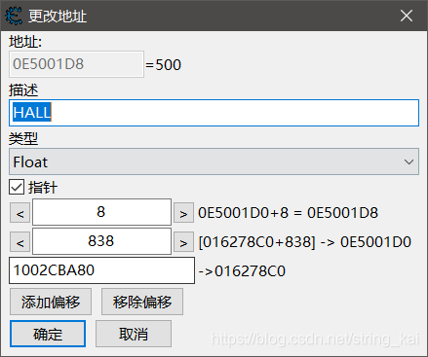Click the offset field showing 838
The width and height of the screenshot is (428, 357).
pos(101,241)
